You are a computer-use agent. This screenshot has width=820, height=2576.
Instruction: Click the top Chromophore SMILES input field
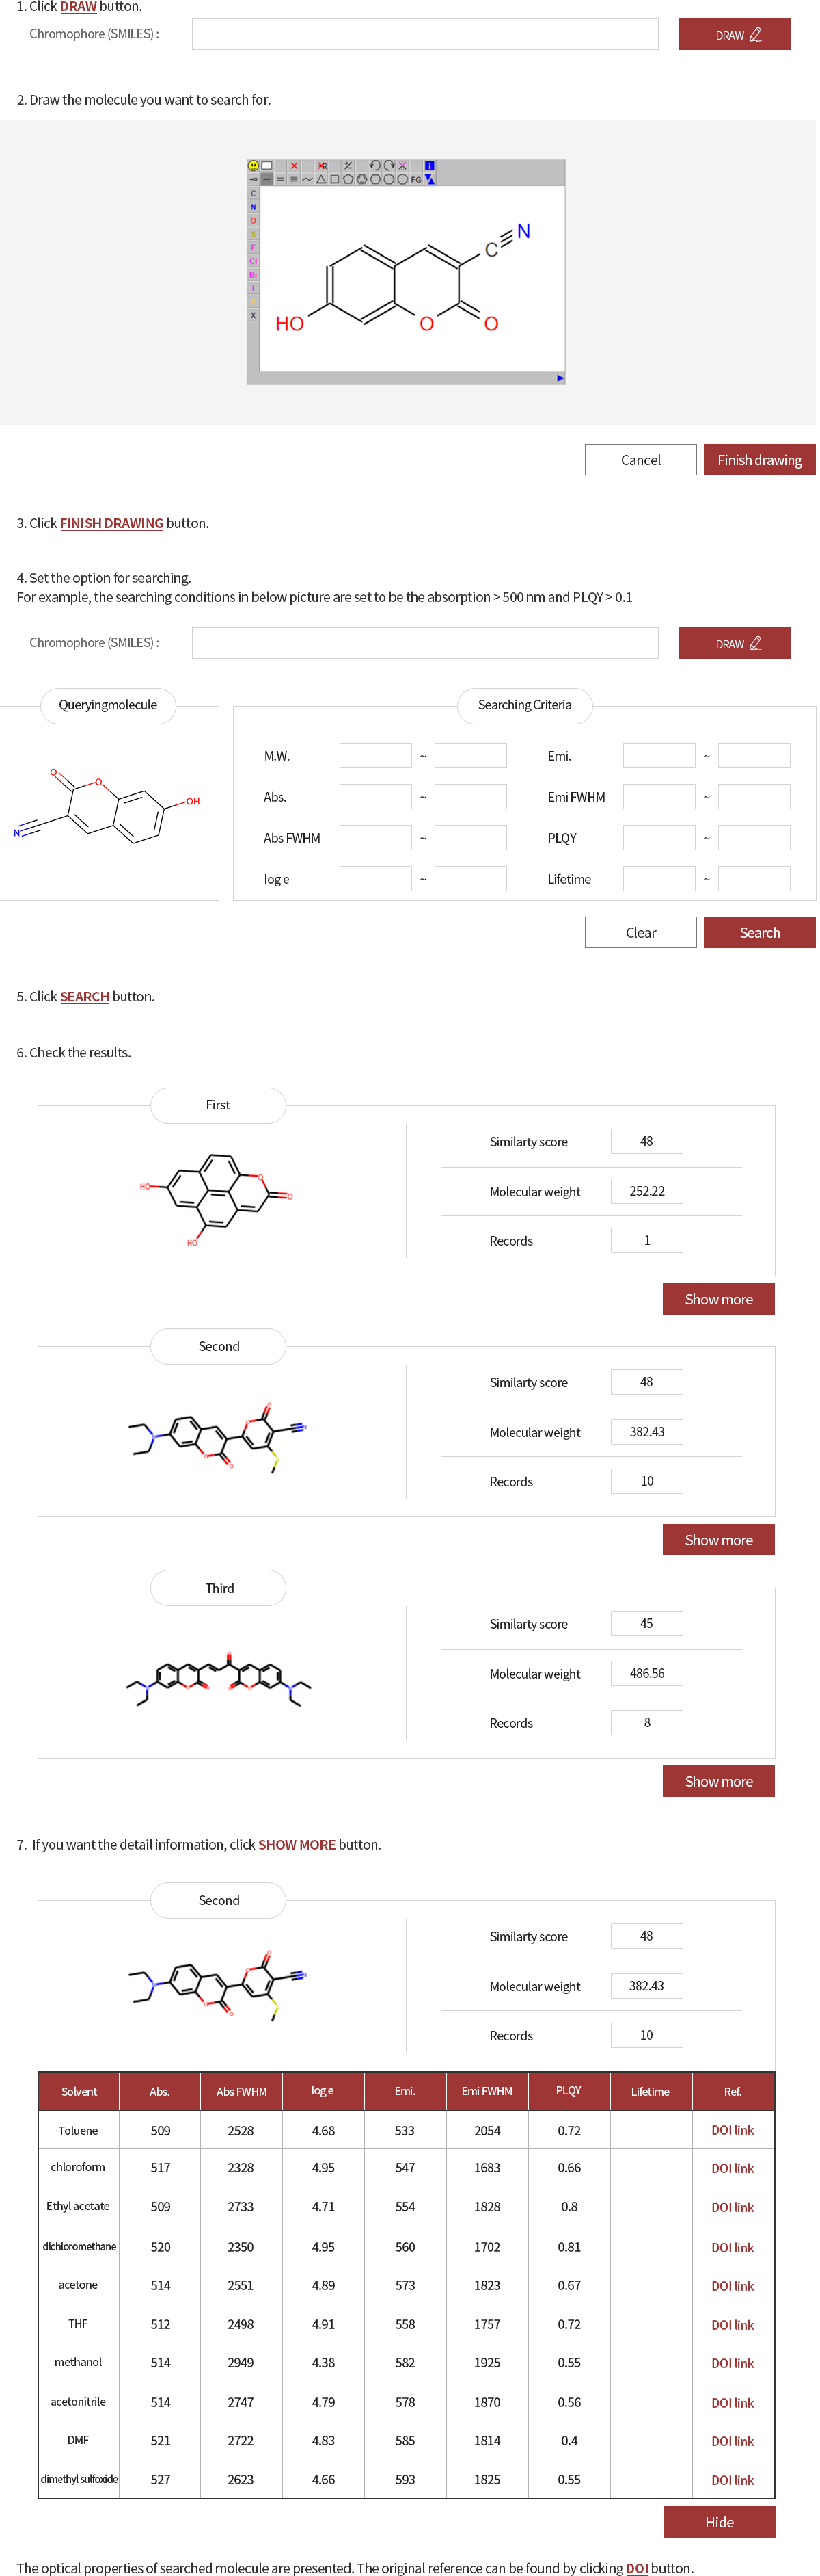(424, 35)
